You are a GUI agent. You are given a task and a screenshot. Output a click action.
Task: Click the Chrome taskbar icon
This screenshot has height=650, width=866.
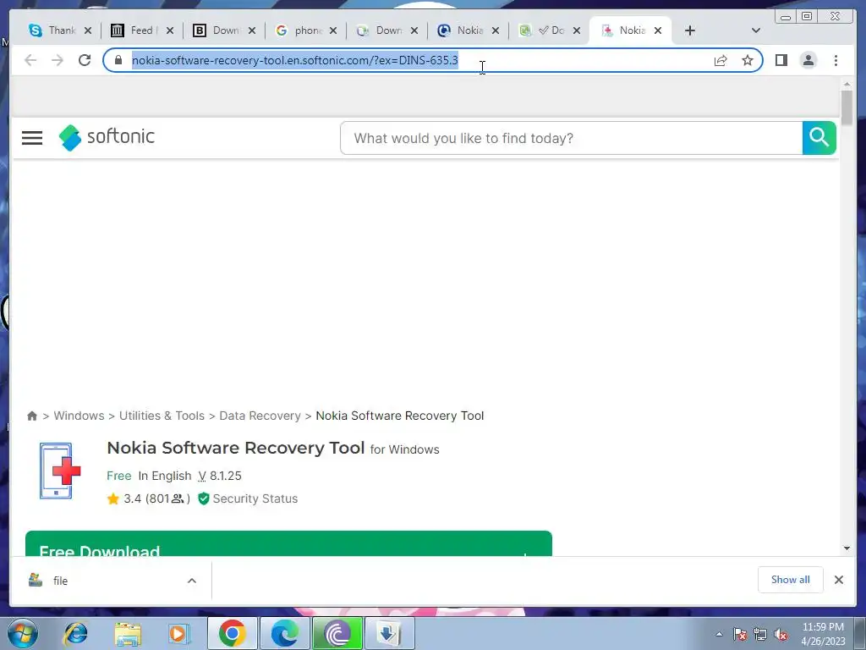(x=233, y=633)
